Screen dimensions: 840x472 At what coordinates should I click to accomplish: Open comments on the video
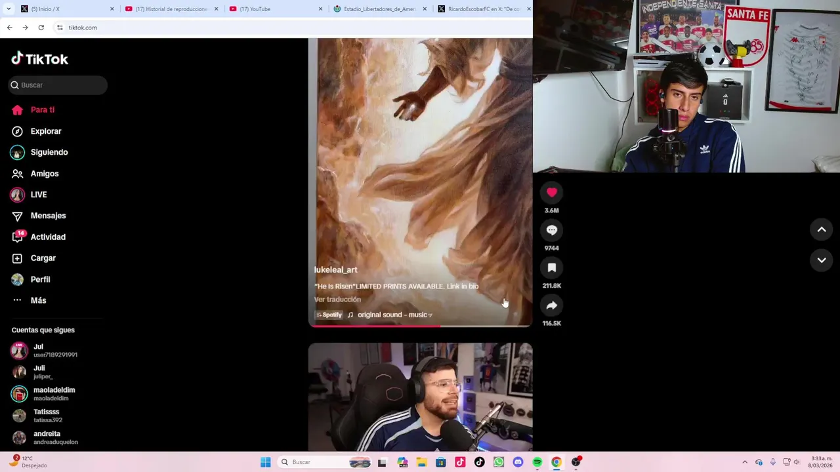click(552, 230)
